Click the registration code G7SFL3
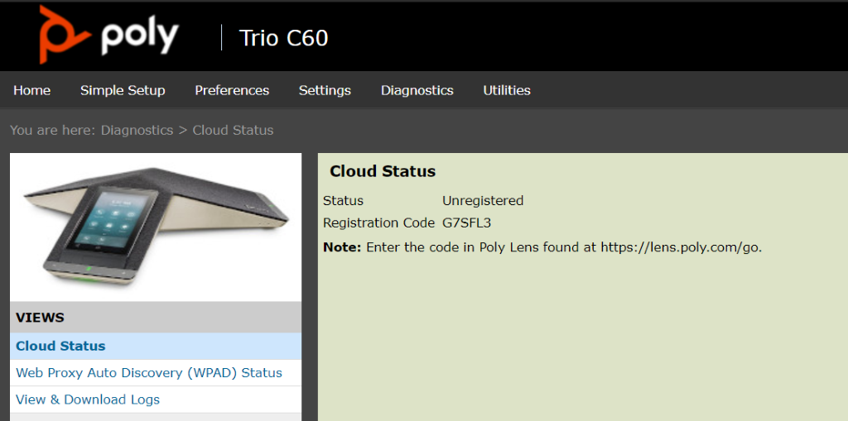This screenshot has height=421, width=848. click(467, 222)
